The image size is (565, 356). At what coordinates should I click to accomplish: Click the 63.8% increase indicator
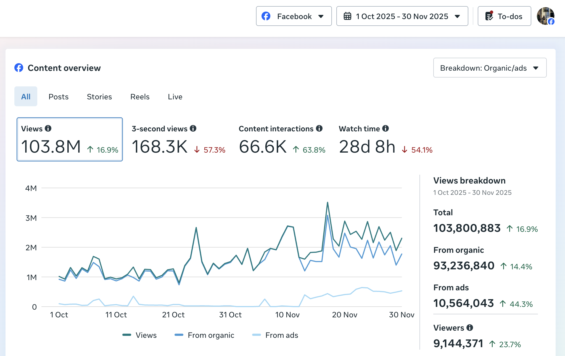309,150
